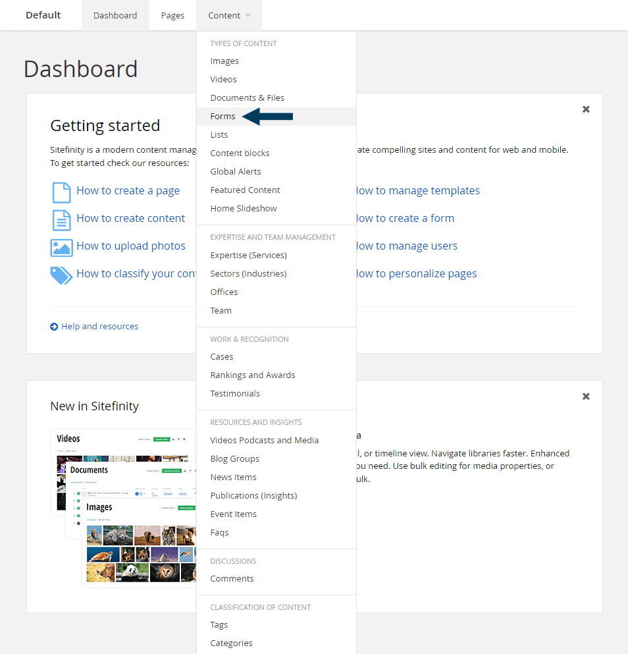Click the arrow icon beside "Help and resources"
628x654 pixels.
[x=54, y=326]
